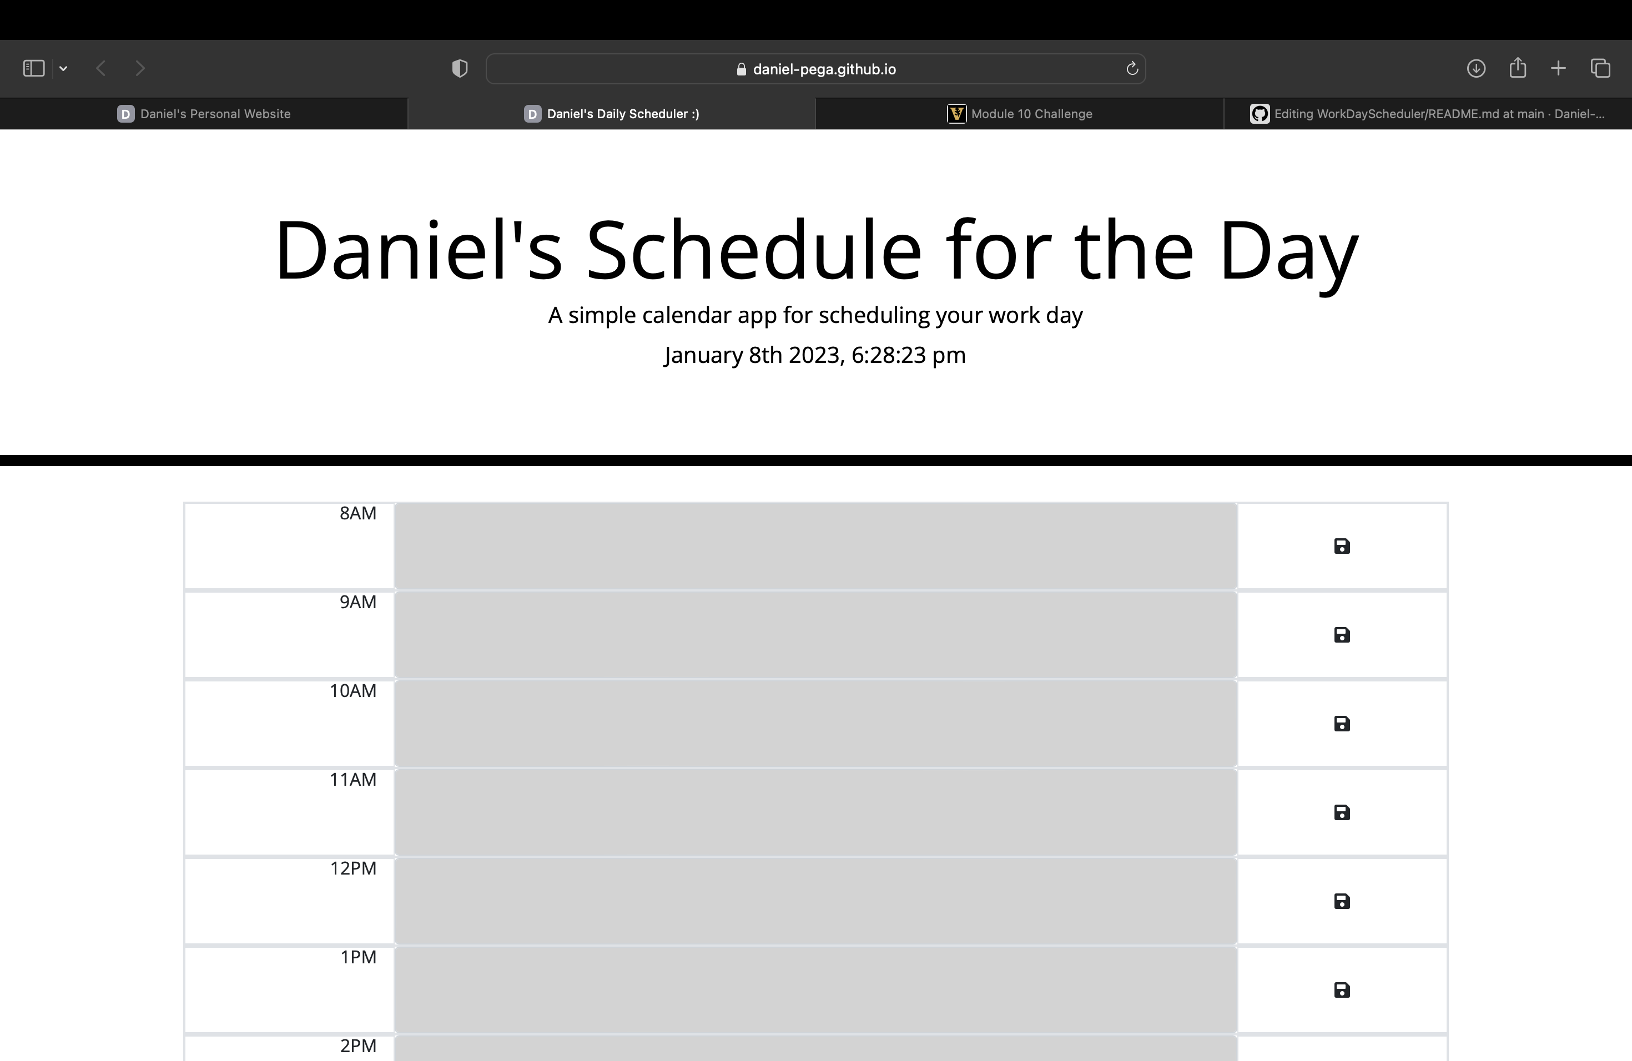This screenshot has width=1632, height=1061.
Task: Save the 1PM schedule entry
Action: (1342, 990)
